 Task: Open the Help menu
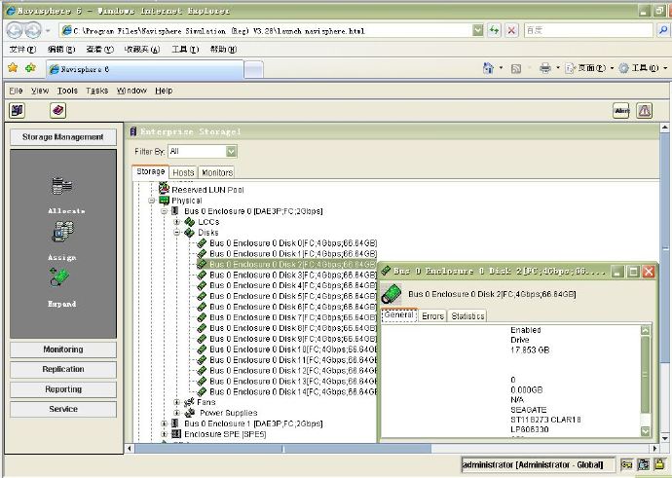tap(164, 91)
